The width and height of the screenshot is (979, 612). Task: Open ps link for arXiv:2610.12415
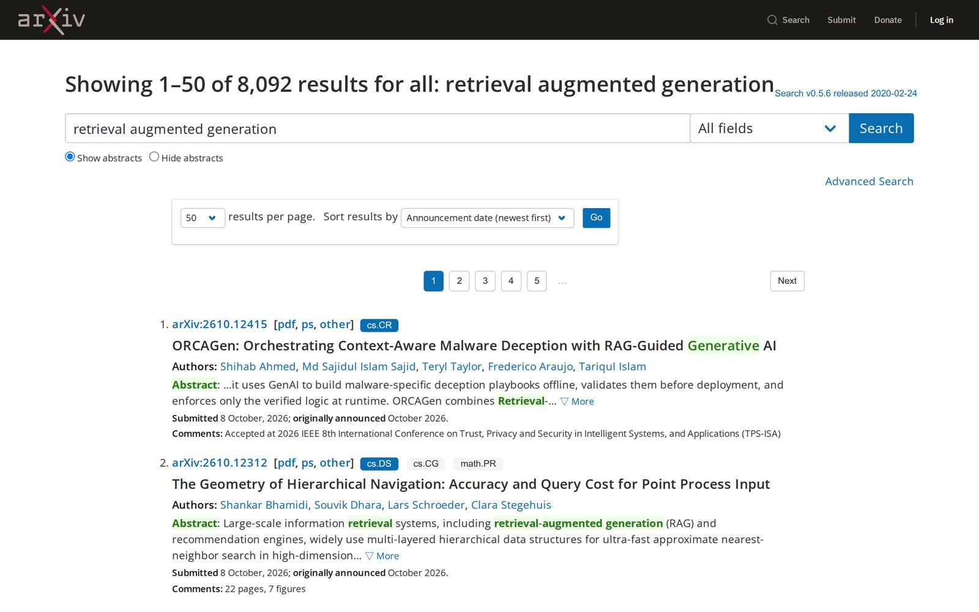[x=307, y=324]
